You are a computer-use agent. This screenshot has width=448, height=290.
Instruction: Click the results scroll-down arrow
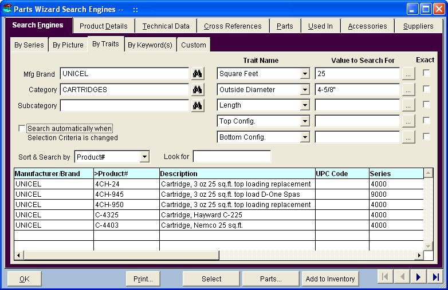pyautogui.click(x=428, y=246)
